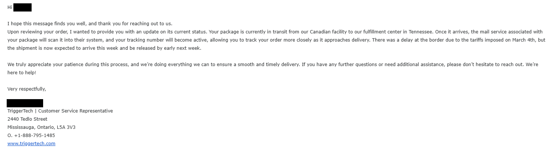Click the phone number +1-888-795-1485
Screen dimensions: 551x150
point(35,136)
